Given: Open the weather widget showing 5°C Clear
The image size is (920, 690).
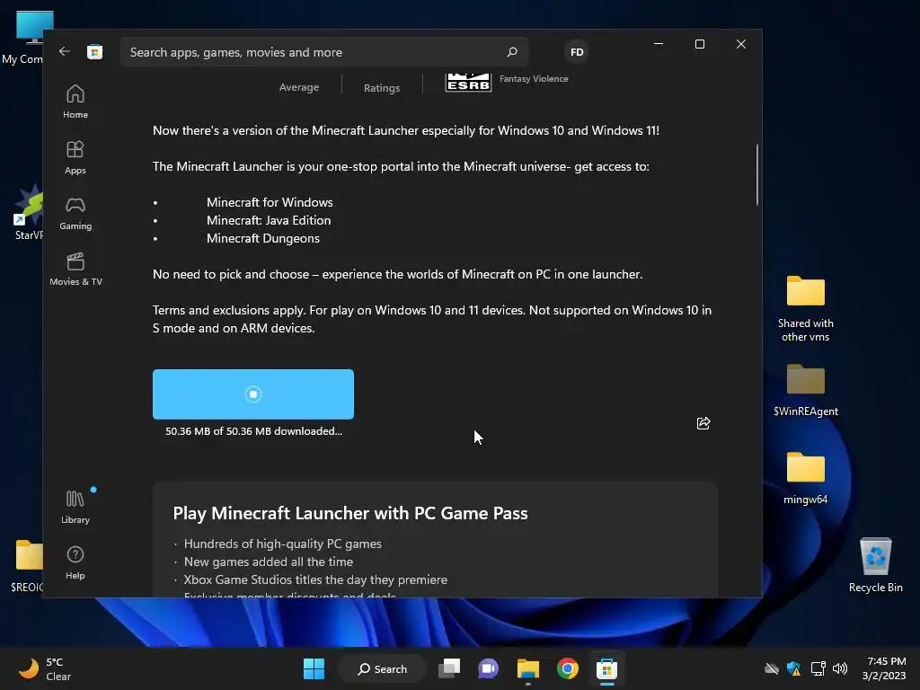Looking at the screenshot, I should [45, 668].
